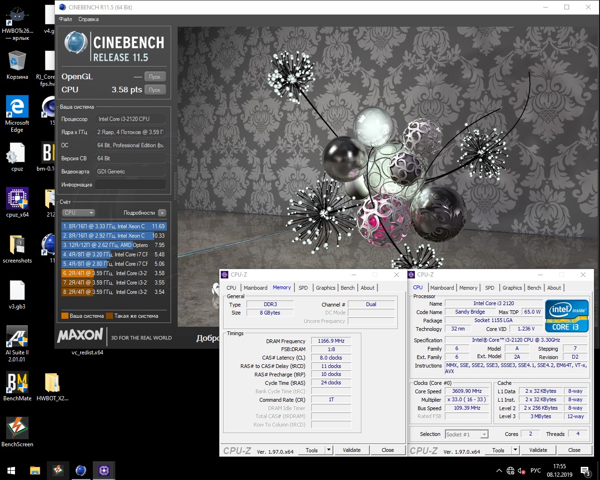
Task: Click Tools button in right CPU-Z window
Action: coord(498,450)
